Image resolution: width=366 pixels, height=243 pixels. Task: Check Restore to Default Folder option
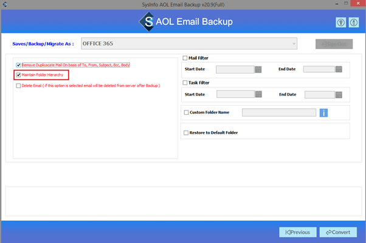[185, 132]
